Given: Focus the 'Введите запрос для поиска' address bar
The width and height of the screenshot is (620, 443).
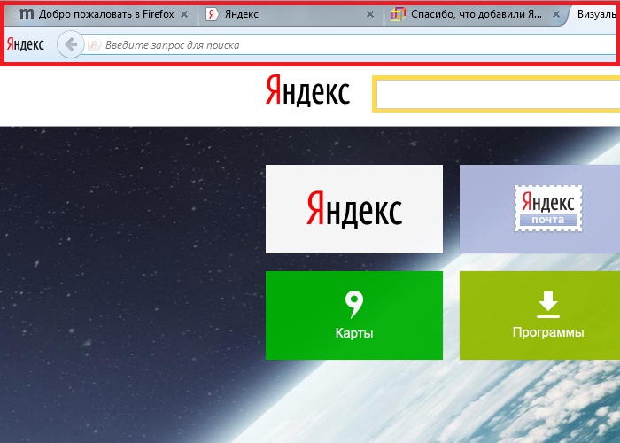Looking at the screenshot, I should (x=354, y=45).
